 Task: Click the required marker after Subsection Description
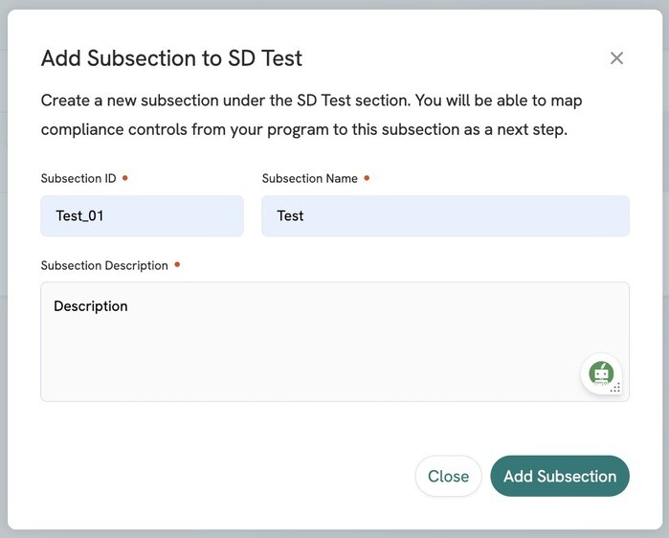tap(177, 265)
